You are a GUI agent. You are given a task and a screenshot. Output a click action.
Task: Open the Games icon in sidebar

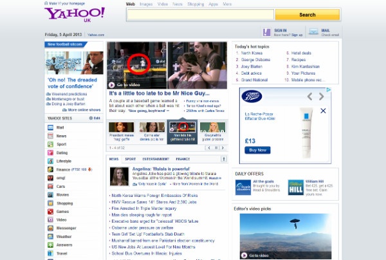[50, 212]
